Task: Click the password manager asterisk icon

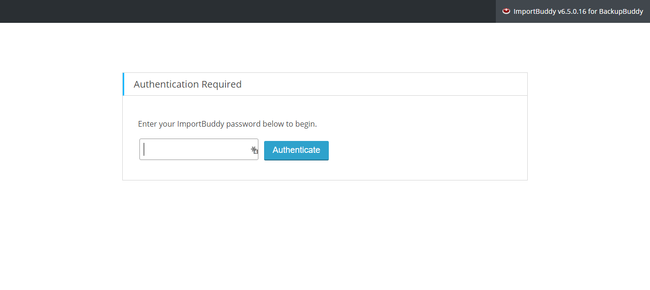Action: coord(254,150)
